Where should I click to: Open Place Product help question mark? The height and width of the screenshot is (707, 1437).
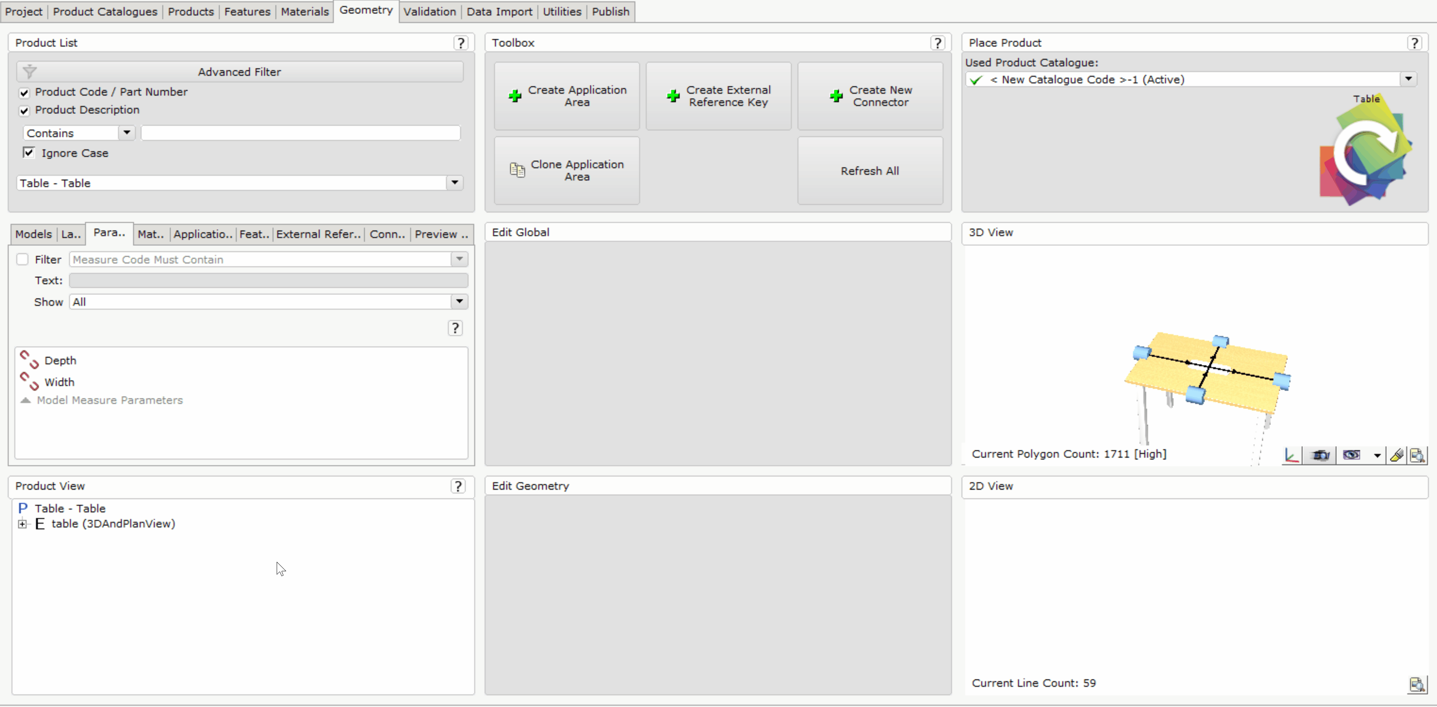pos(1414,43)
